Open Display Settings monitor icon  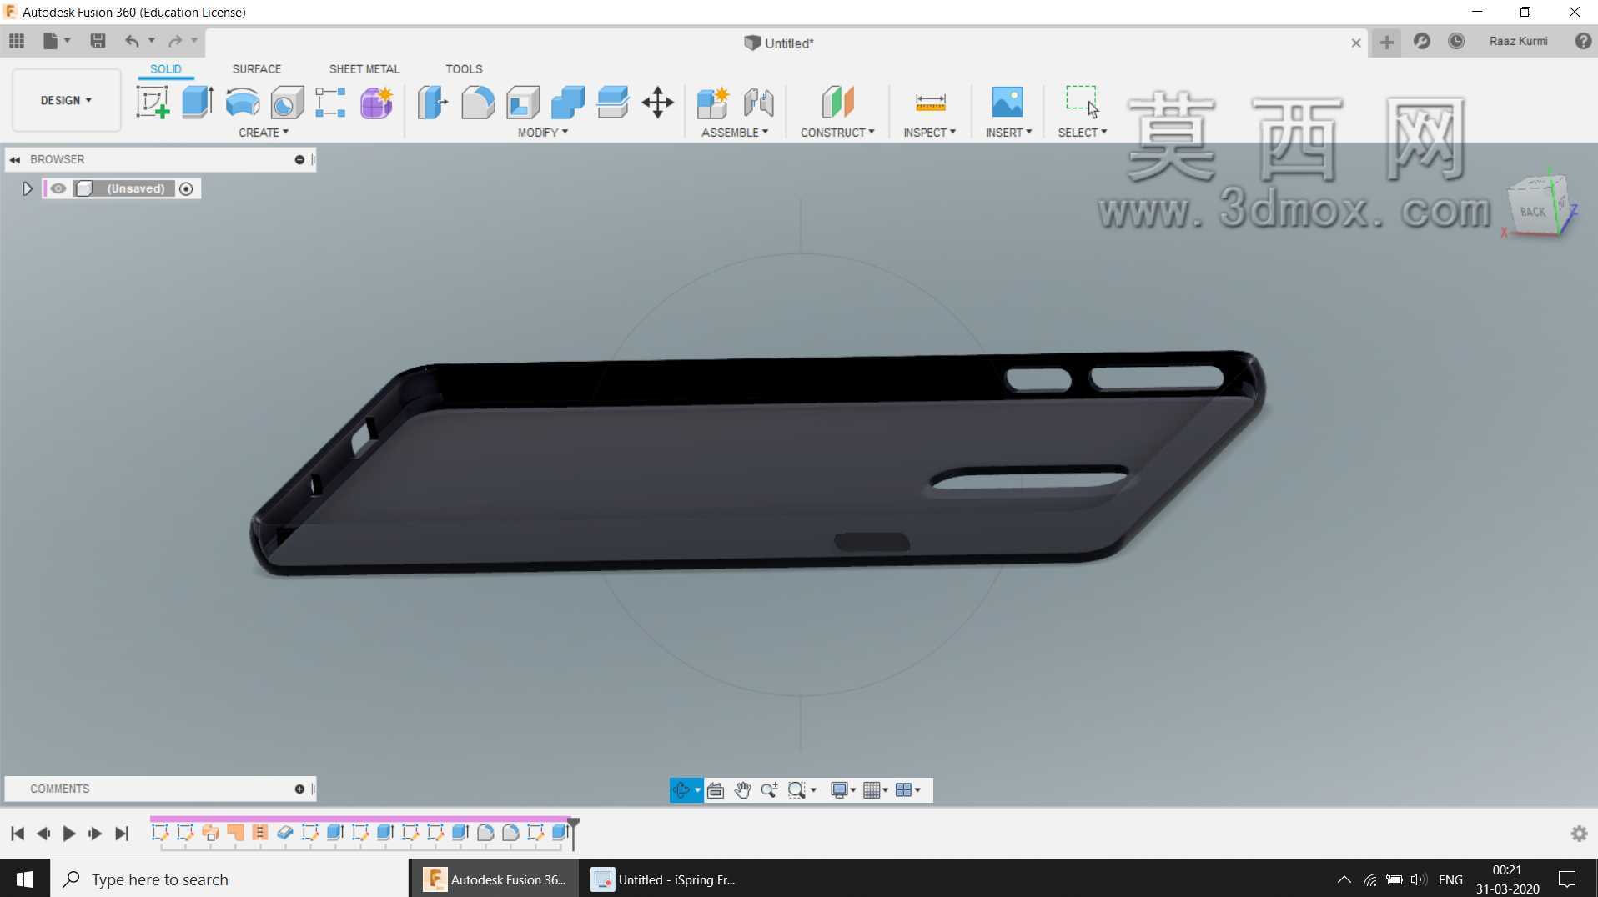(839, 790)
